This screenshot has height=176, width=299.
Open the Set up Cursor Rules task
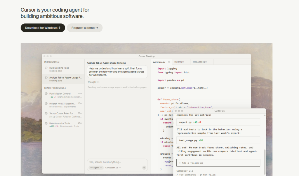[63, 115]
